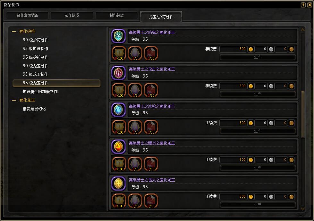Select the 爆炎 flame jade icon
This screenshot has width=314, height=221.
pyautogui.click(x=118, y=147)
